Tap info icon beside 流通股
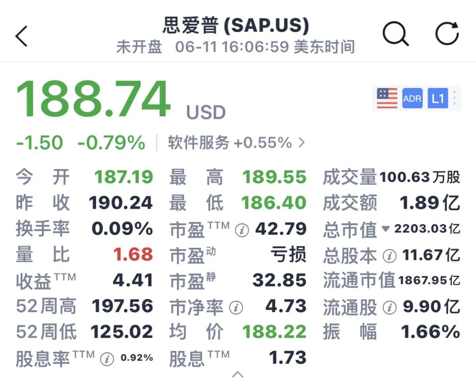 389,307
